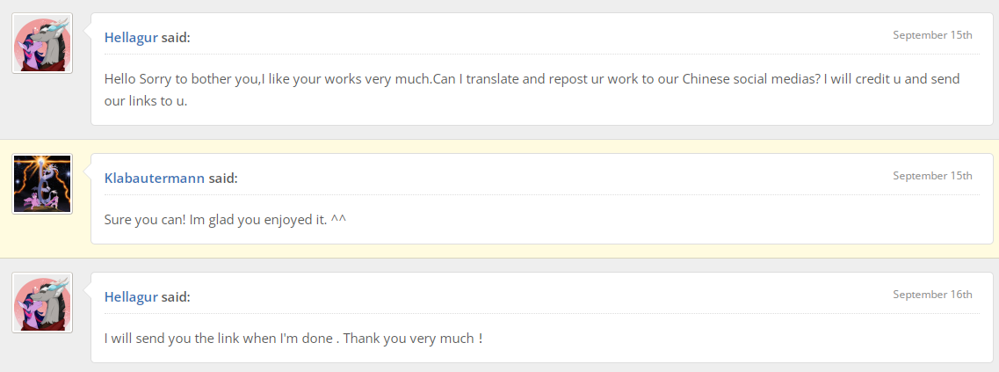Click the yellow highlighted area beneath Klabautermann's avatar

coord(42,236)
